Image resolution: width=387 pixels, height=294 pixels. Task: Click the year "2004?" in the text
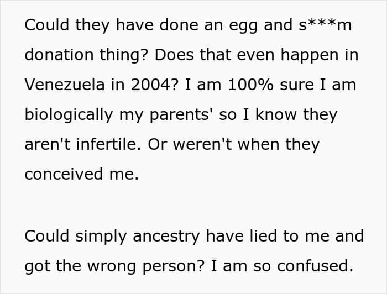154,85
